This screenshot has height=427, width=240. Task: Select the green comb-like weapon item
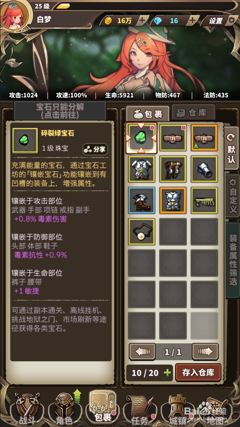point(204,200)
